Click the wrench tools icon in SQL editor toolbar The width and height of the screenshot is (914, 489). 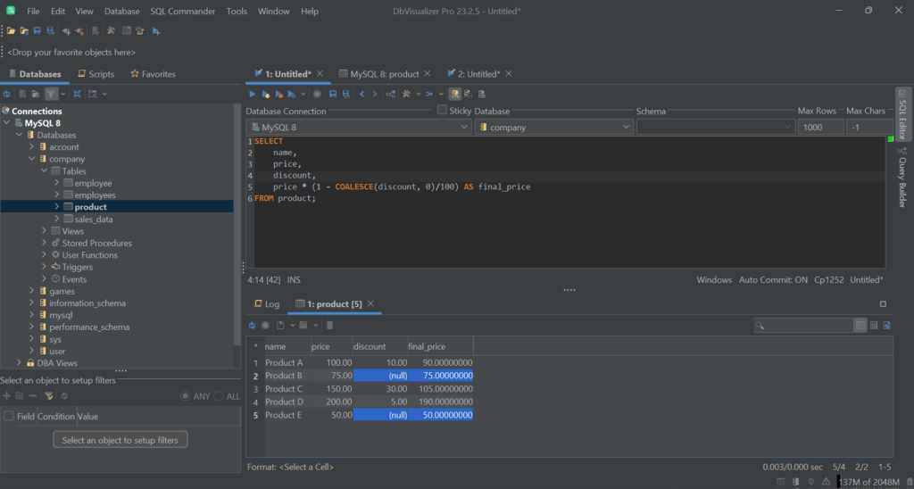tap(407, 94)
